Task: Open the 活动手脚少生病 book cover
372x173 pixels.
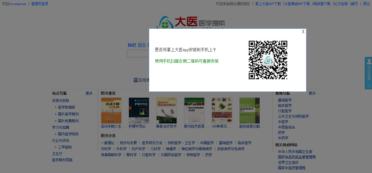Action: [111, 111]
